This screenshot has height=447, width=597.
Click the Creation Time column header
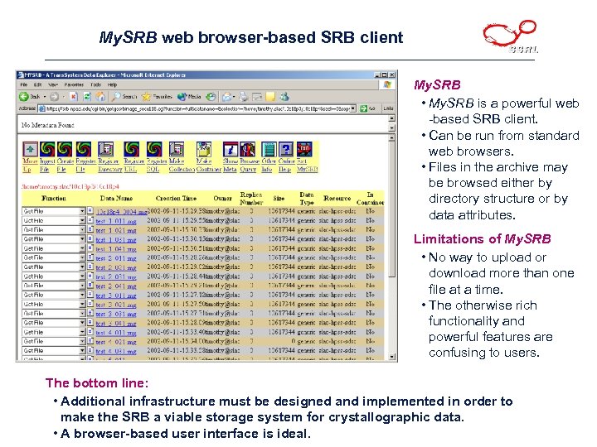click(176, 199)
